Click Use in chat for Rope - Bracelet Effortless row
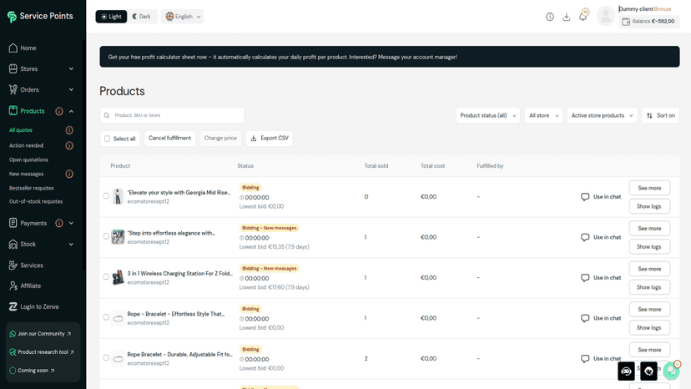 point(601,318)
